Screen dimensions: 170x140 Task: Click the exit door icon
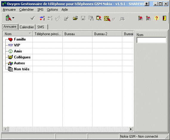(x=164, y=18)
